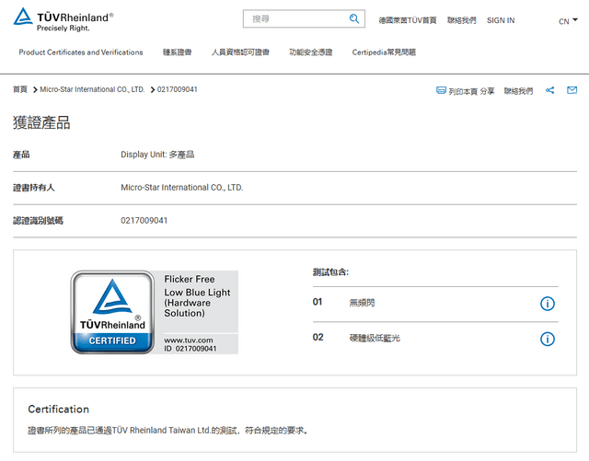
Task: Click the 硬體級低藍光 test row label
Action: point(375,338)
